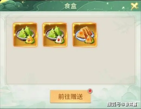Screen dimensions: 141x109
Task: Select the red date zongzi item
Action: [x=55, y=35]
